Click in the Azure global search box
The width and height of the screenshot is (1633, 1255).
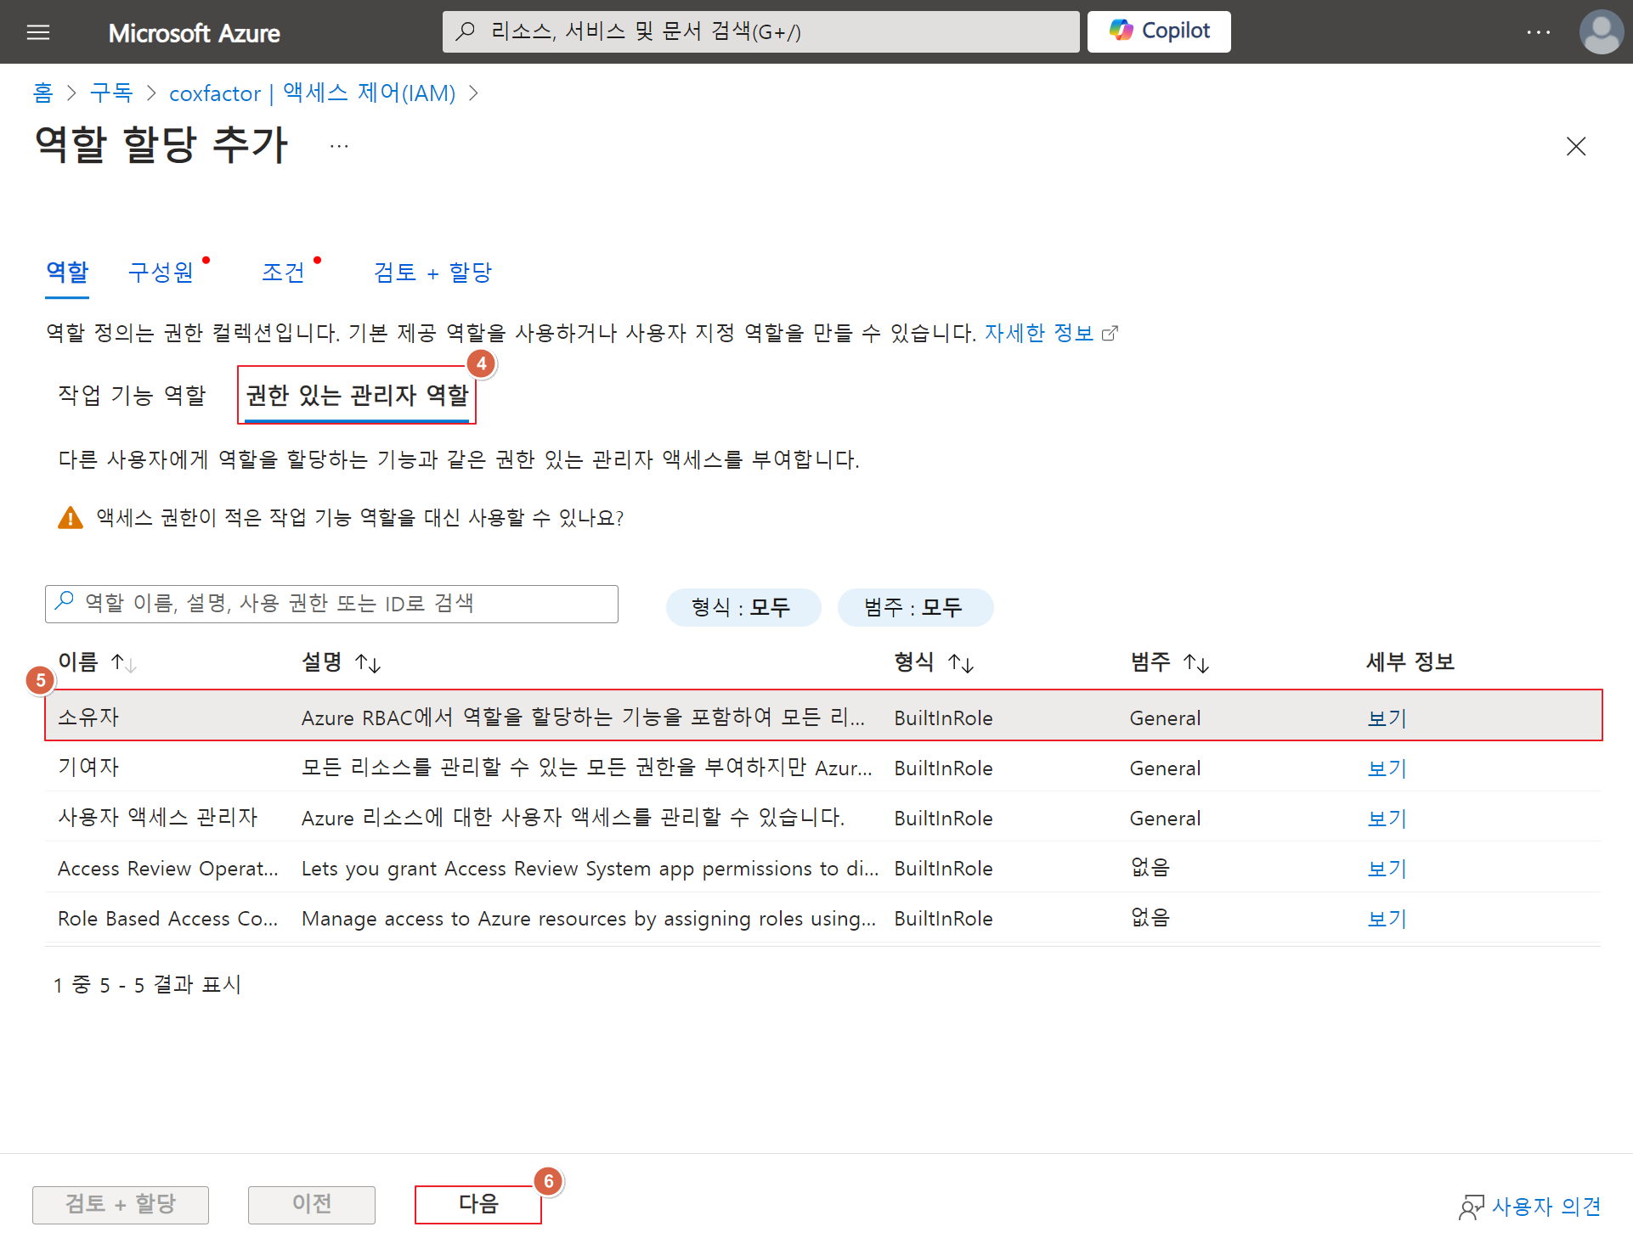[760, 31]
